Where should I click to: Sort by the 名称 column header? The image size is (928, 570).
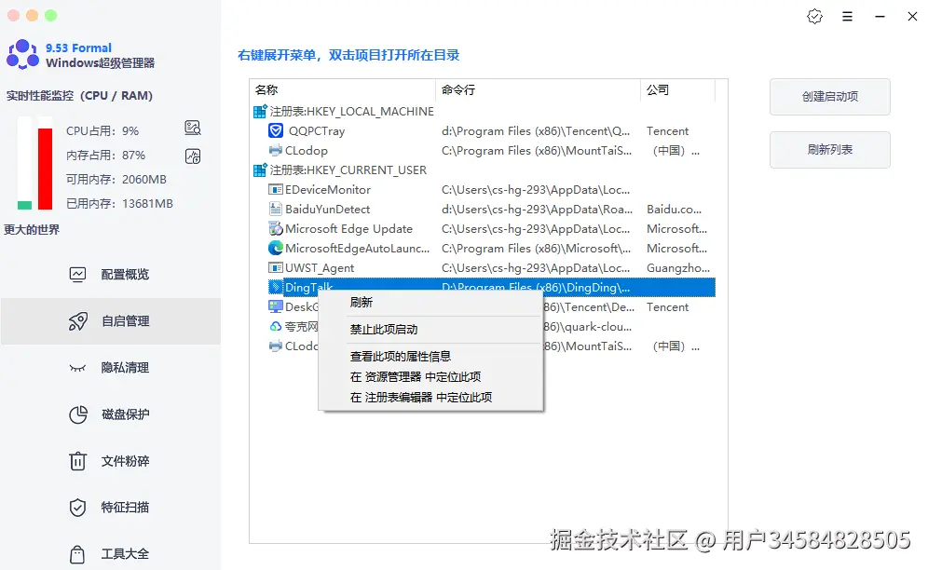coord(343,90)
